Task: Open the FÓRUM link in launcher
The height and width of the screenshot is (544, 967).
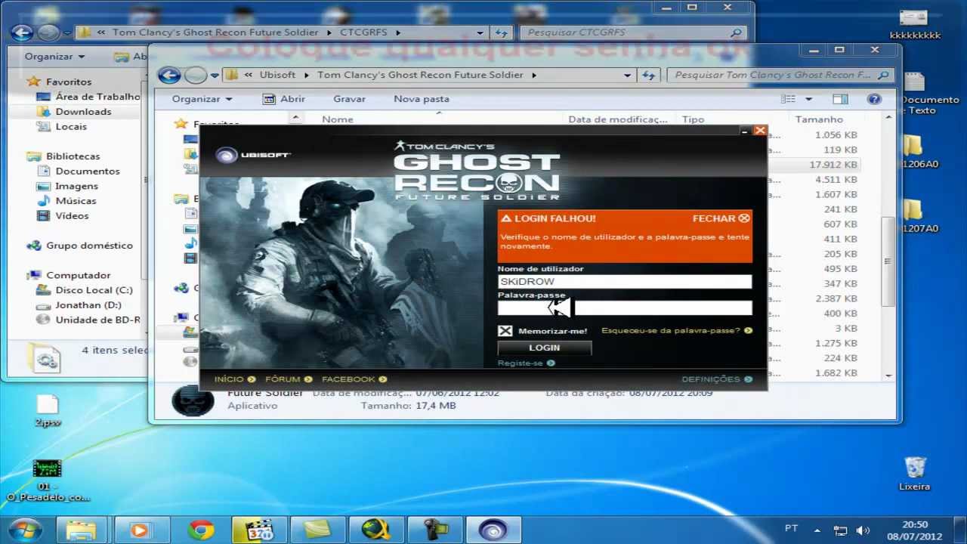Action: (x=289, y=379)
